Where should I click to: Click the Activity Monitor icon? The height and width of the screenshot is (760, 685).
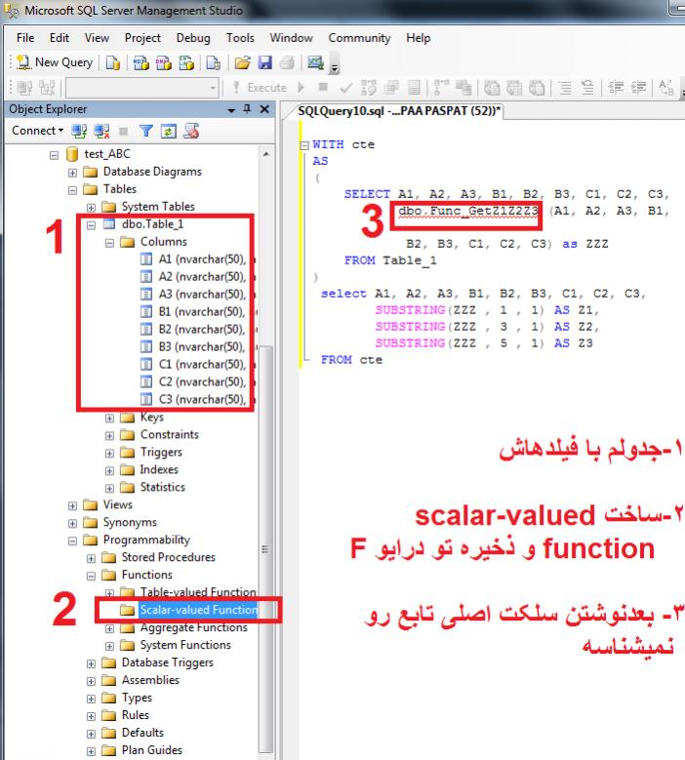pyautogui.click(x=315, y=62)
